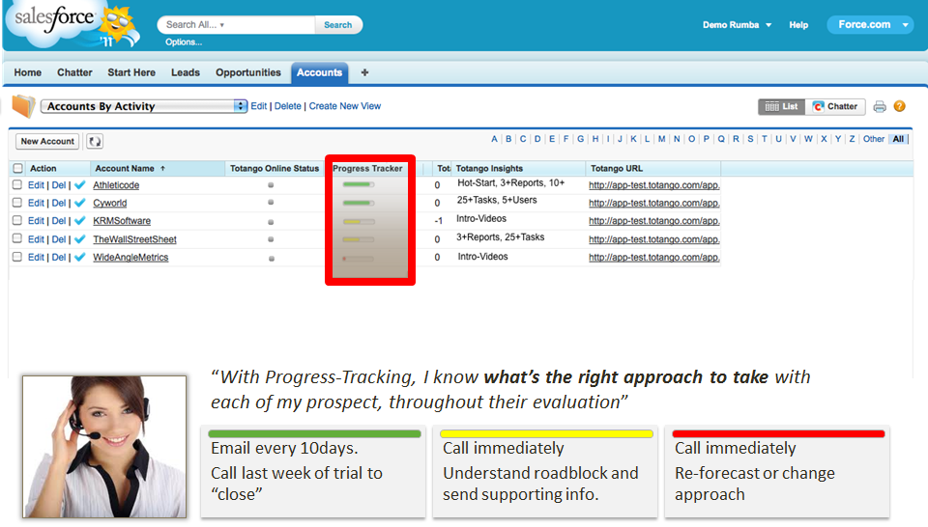Click the Edit view link
Viewport: 928px width, 527px height.
[259, 106]
